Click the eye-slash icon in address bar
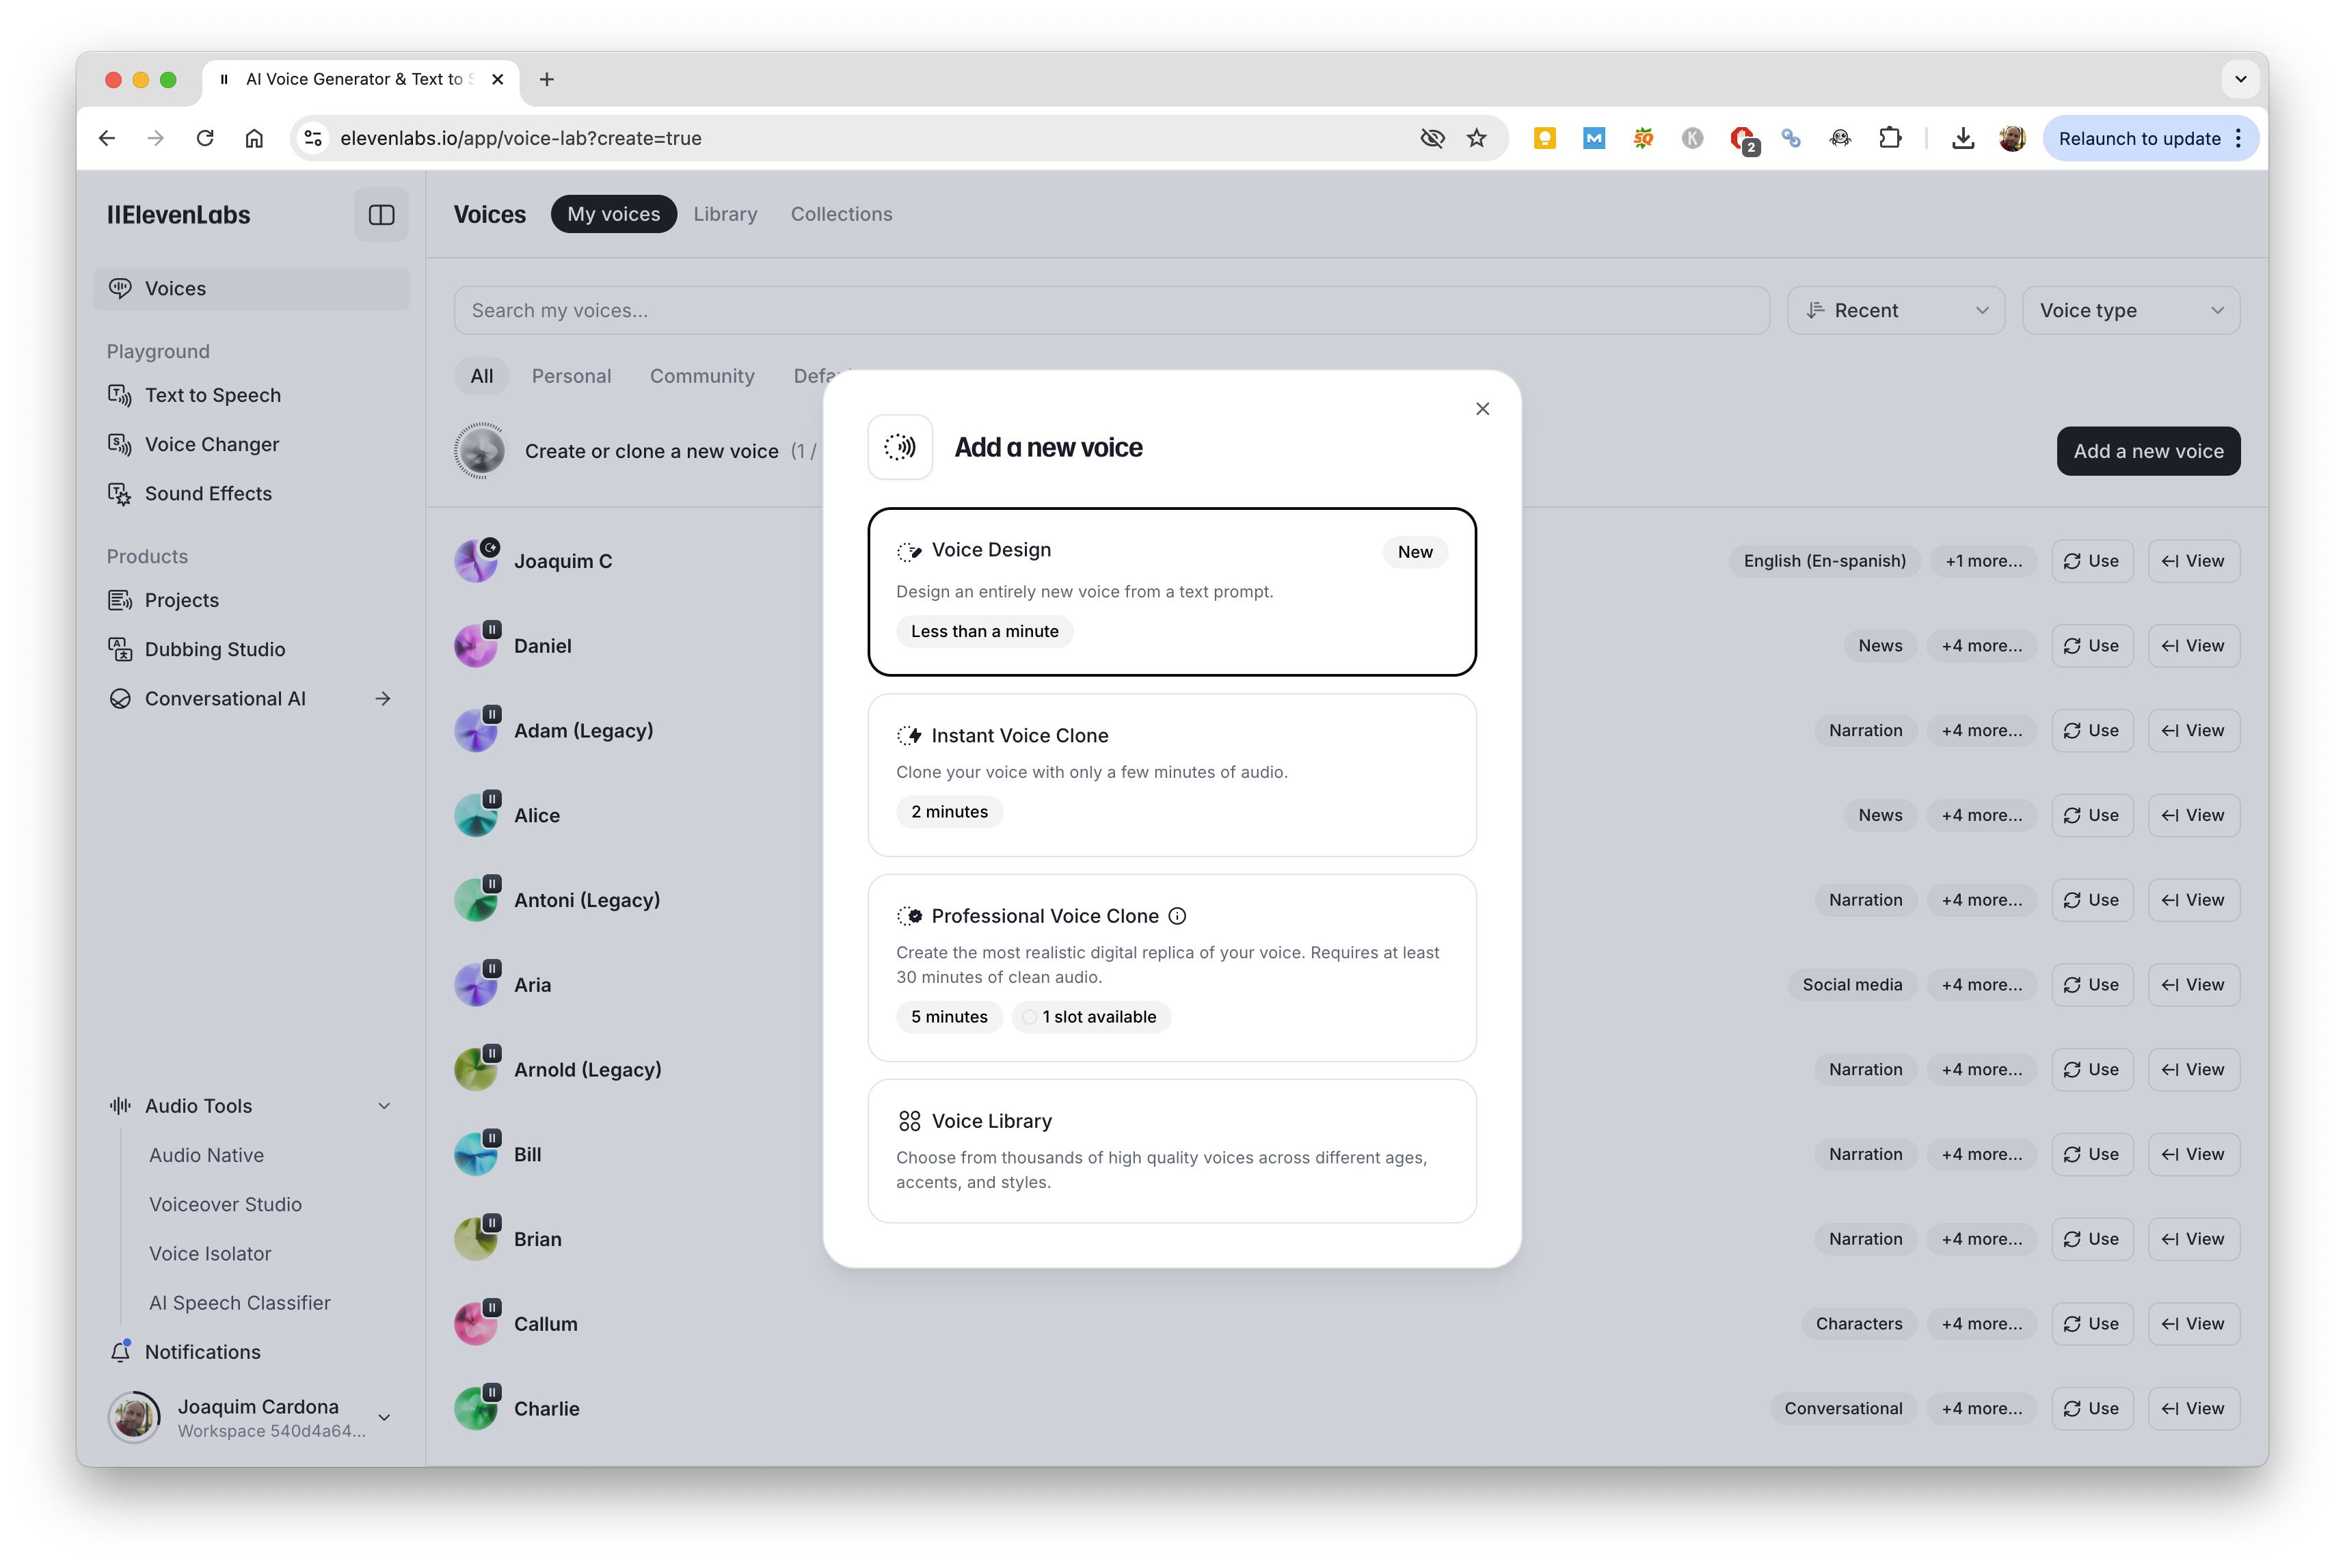Screen dimensions: 2345x1568 (1432, 138)
